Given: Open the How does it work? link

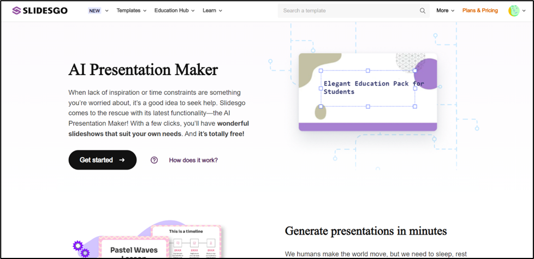Looking at the screenshot, I should pos(193,160).
